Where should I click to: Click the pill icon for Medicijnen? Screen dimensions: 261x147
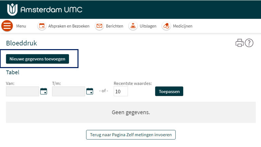point(166,26)
